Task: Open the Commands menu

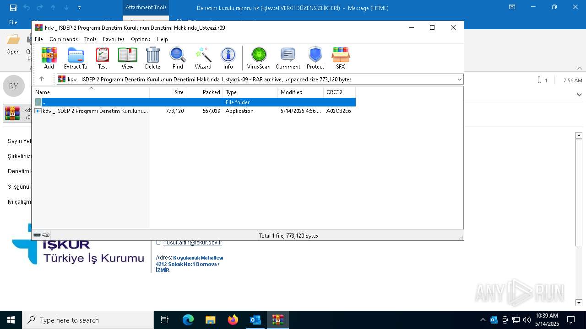Action: click(x=64, y=39)
